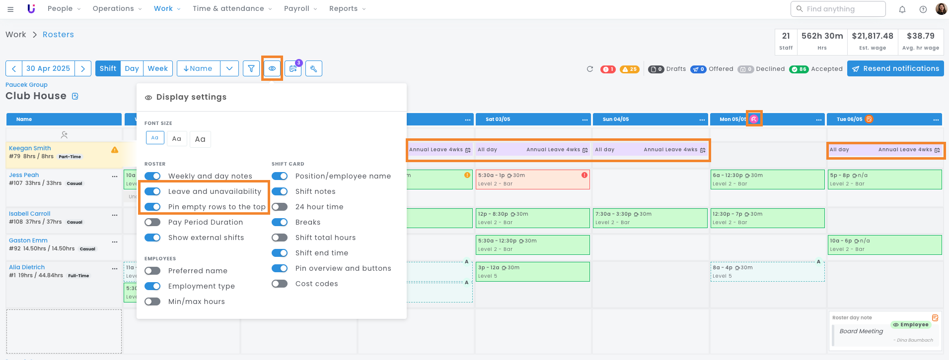
Task: Click the add employee icon
Action: 64,134
